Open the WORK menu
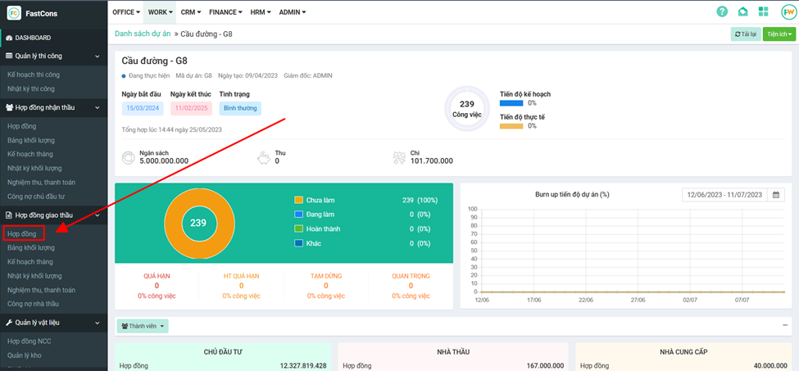 pyautogui.click(x=161, y=12)
